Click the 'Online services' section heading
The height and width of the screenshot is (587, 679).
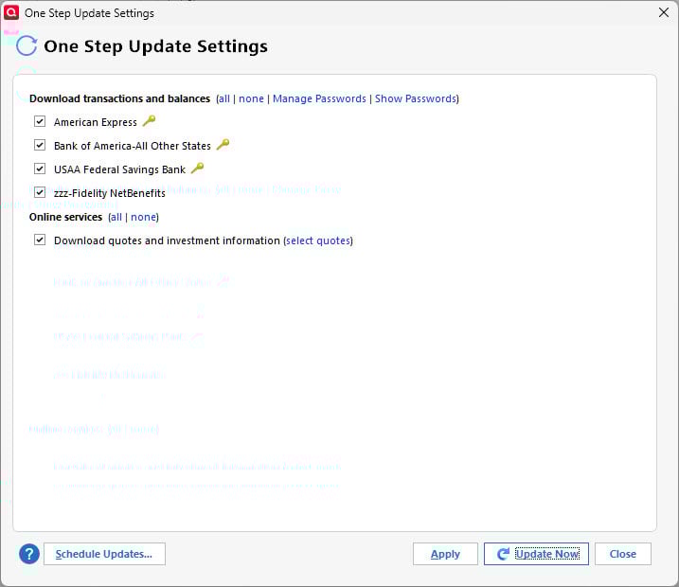coord(66,217)
